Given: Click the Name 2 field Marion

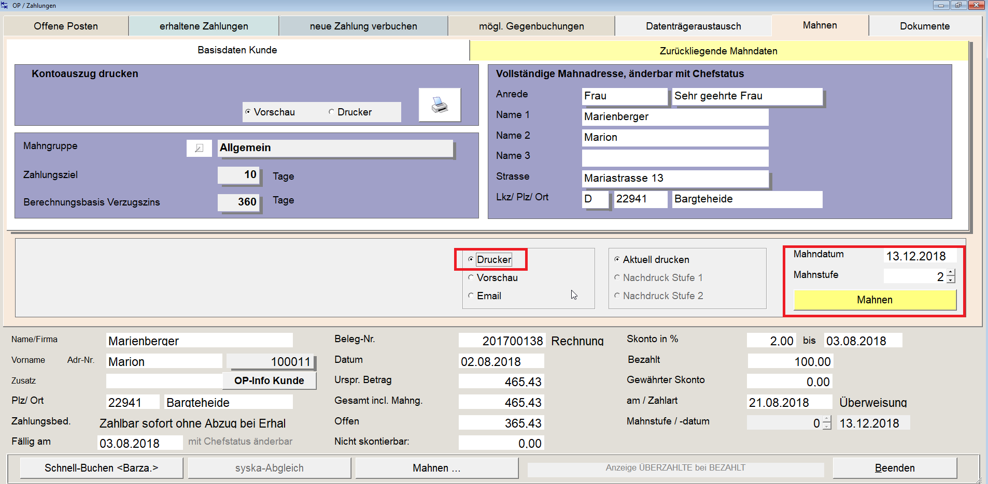Looking at the screenshot, I should (x=675, y=137).
